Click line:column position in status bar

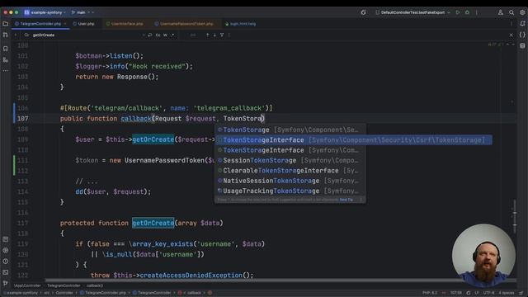(x=456, y=293)
